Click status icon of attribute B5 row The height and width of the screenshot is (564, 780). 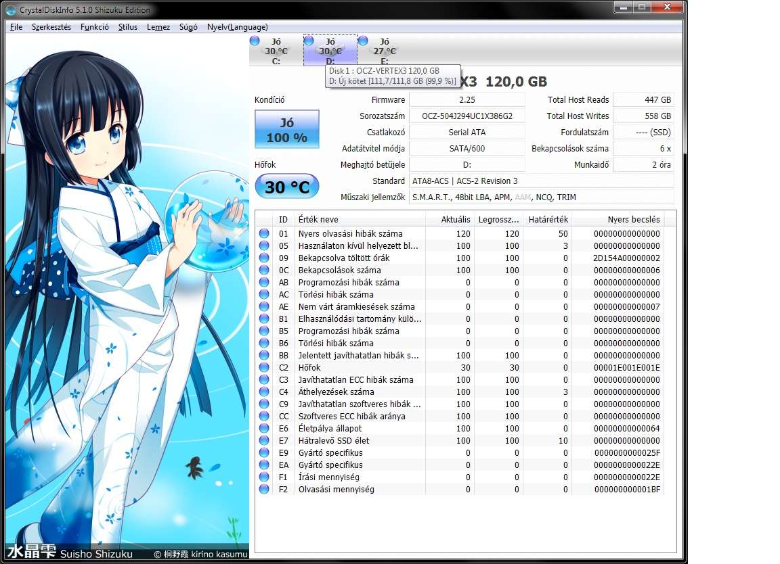[x=264, y=331]
